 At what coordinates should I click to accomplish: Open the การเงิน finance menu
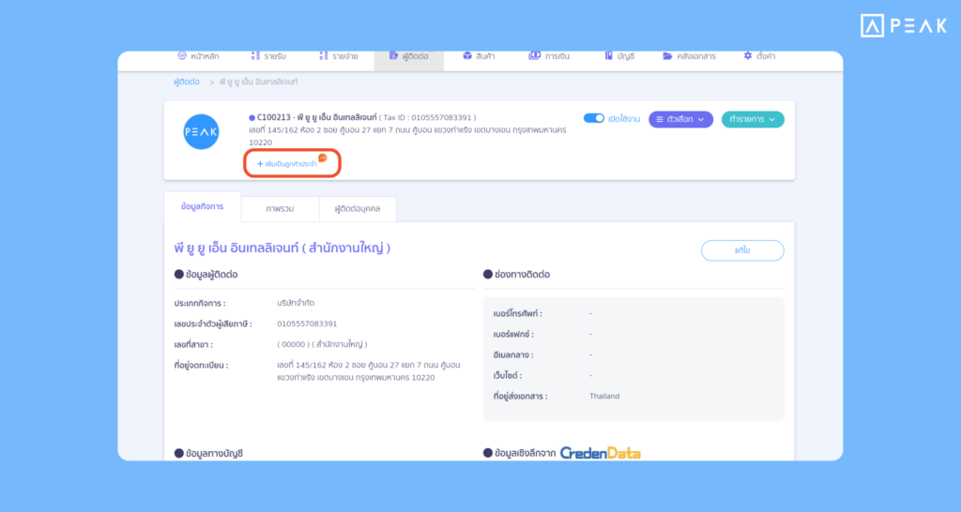tap(549, 56)
